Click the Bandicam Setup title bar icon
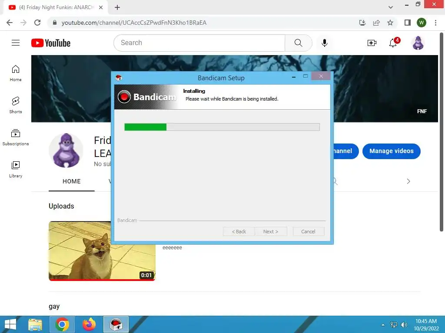This screenshot has height=333, width=445. 119,78
